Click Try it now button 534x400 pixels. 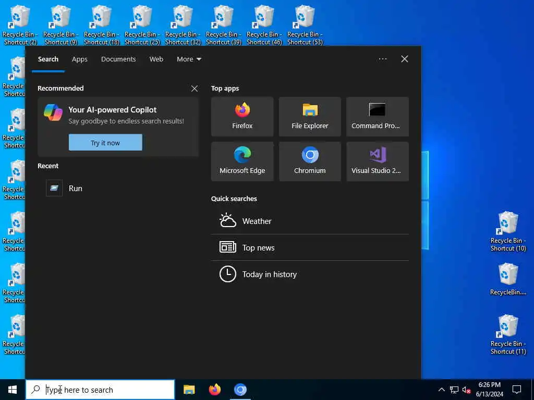point(105,143)
